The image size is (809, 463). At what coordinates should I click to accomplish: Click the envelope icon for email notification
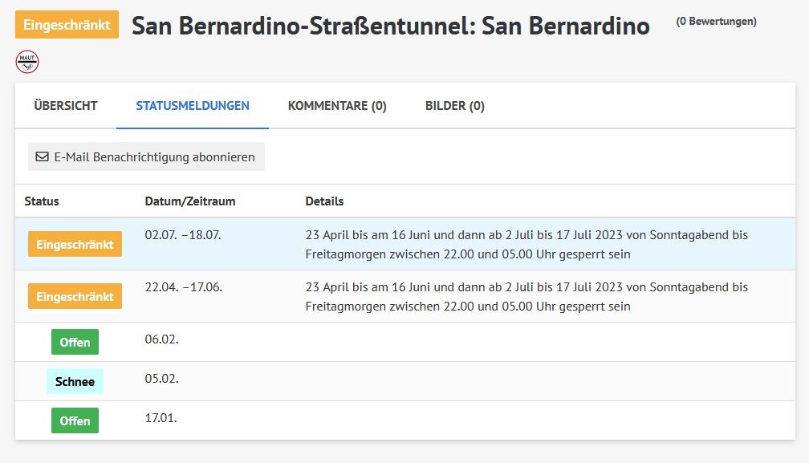42,156
